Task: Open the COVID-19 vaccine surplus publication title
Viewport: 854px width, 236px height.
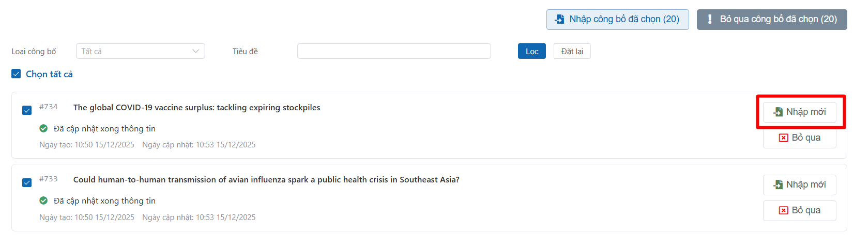Action: coord(196,108)
